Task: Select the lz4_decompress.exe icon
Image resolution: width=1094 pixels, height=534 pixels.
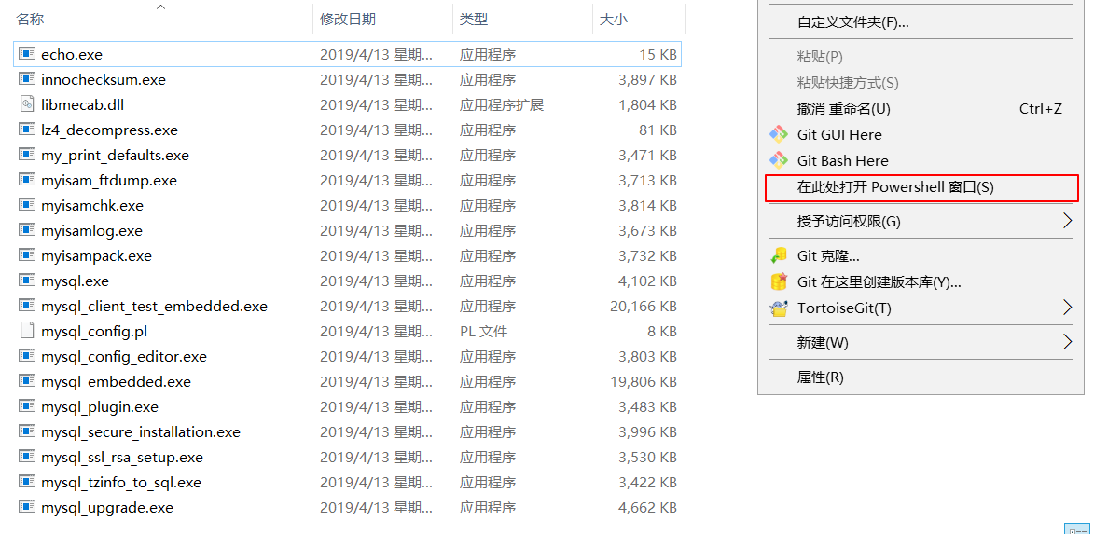Action: coord(27,129)
